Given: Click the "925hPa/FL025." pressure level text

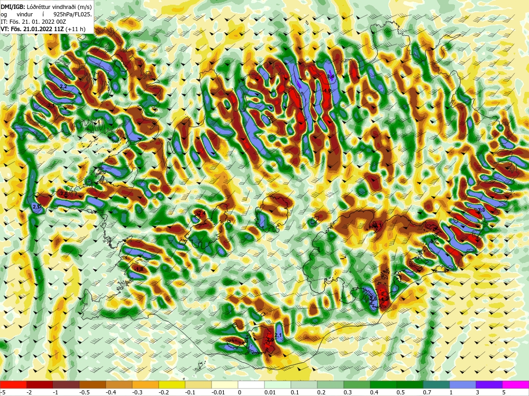Looking at the screenshot, I should pyautogui.click(x=72, y=14).
